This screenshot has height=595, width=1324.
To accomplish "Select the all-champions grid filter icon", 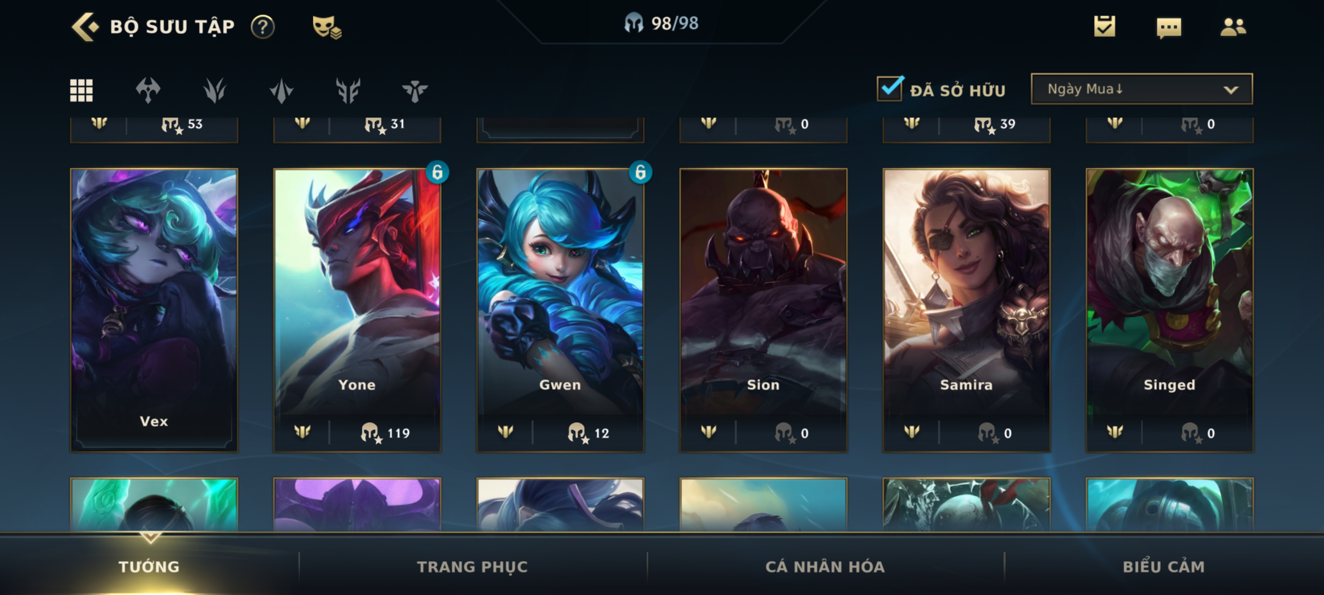I will tap(81, 90).
